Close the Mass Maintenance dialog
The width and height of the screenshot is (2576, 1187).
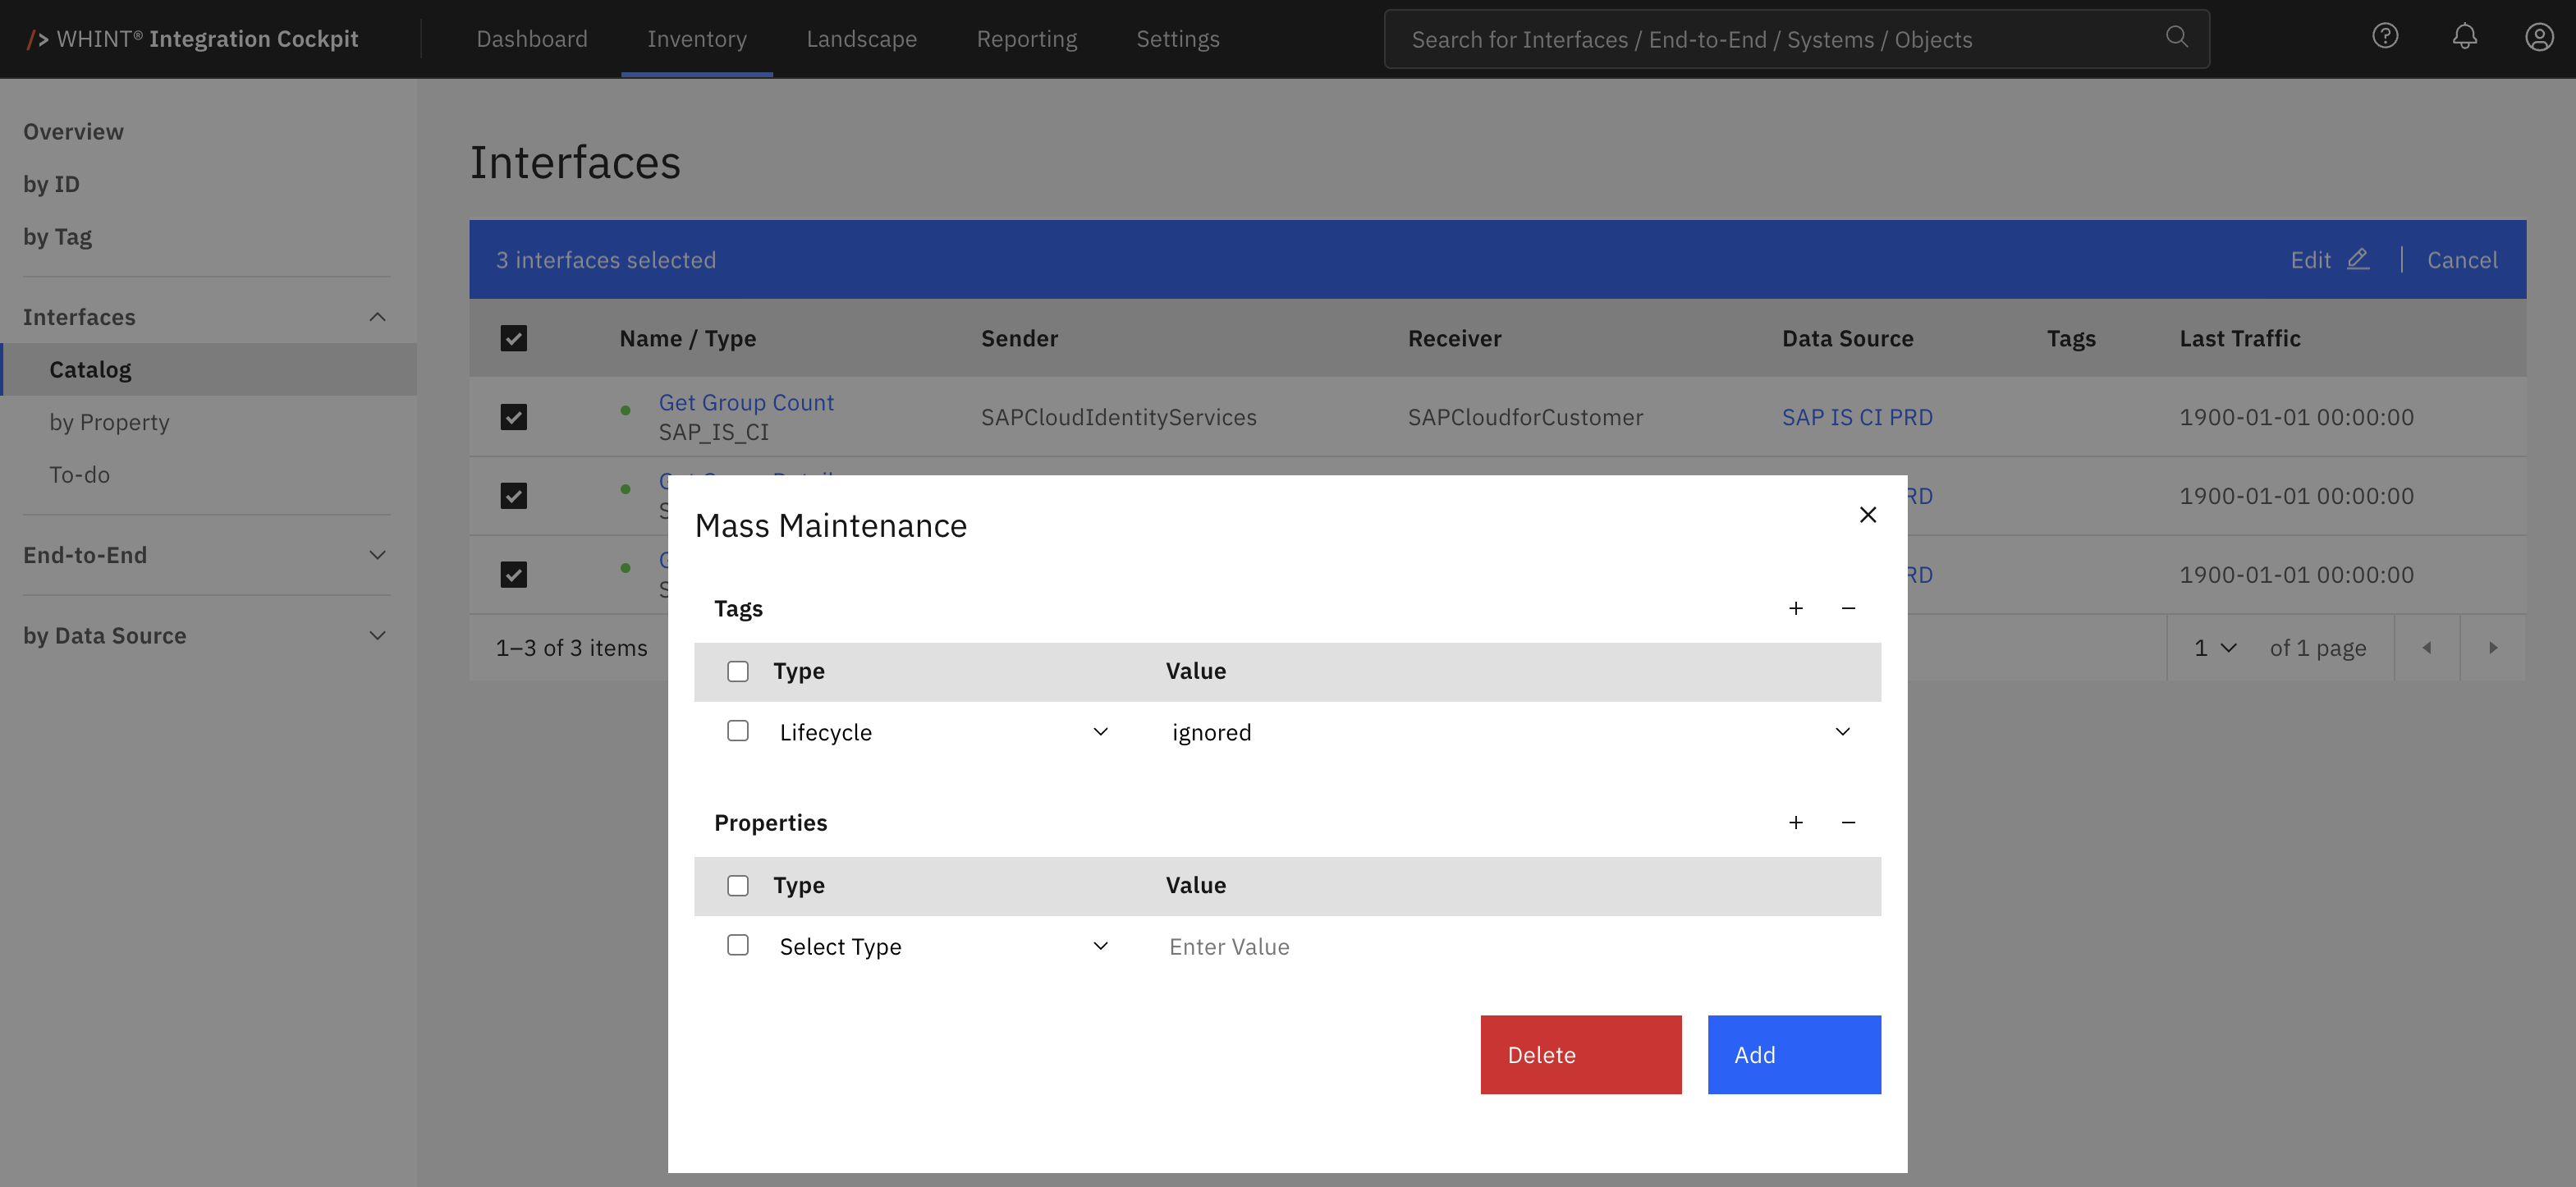[x=1867, y=515]
